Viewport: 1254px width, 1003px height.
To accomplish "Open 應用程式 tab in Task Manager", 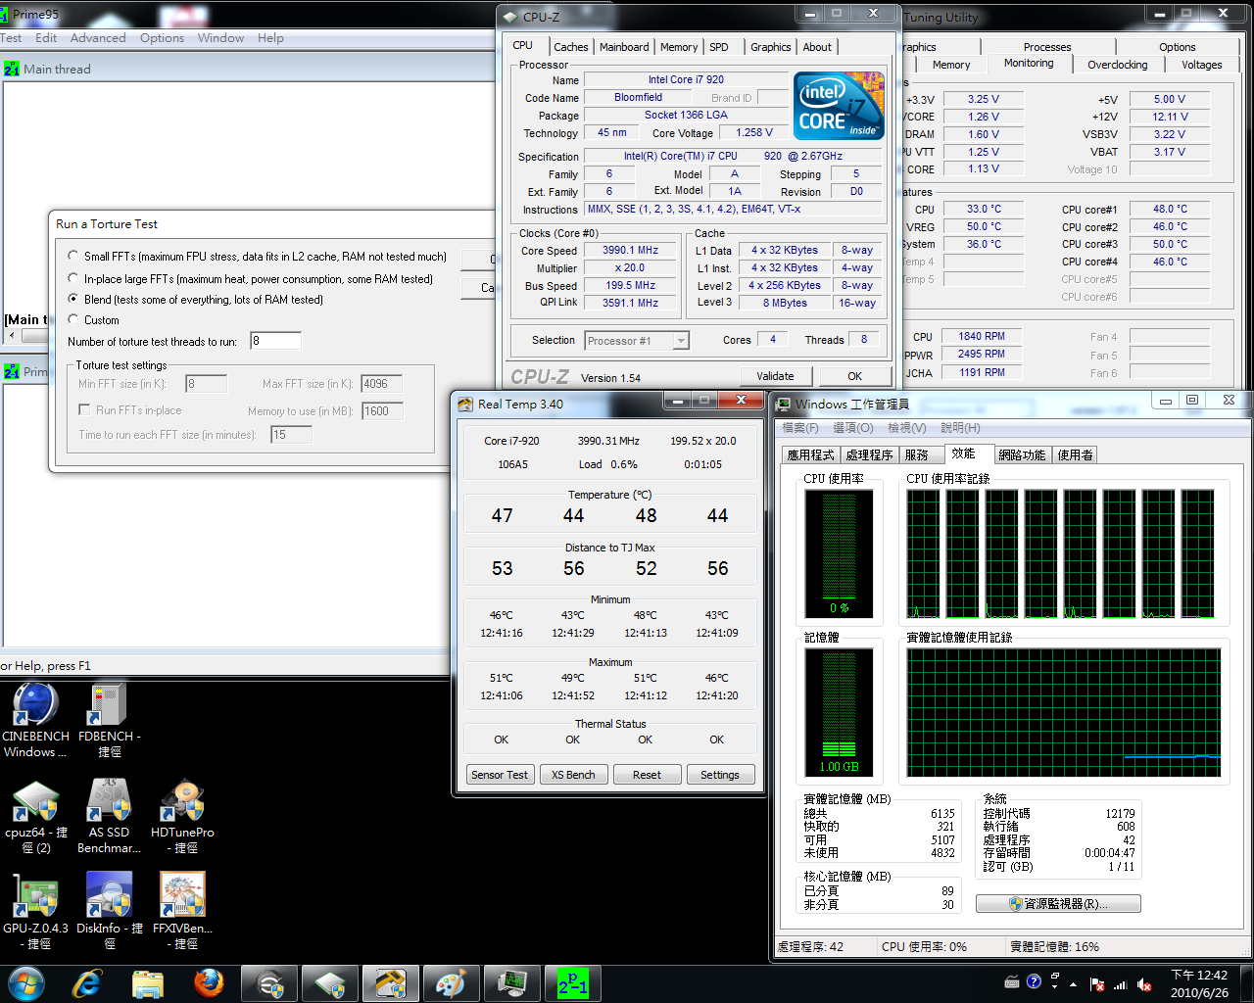I will coord(810,455).
